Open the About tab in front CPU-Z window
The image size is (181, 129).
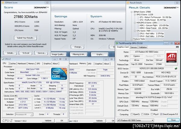55,63
